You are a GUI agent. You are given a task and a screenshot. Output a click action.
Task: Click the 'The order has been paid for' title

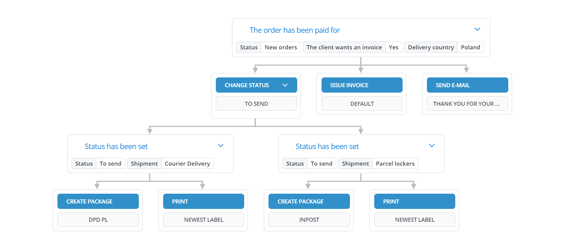295,30
